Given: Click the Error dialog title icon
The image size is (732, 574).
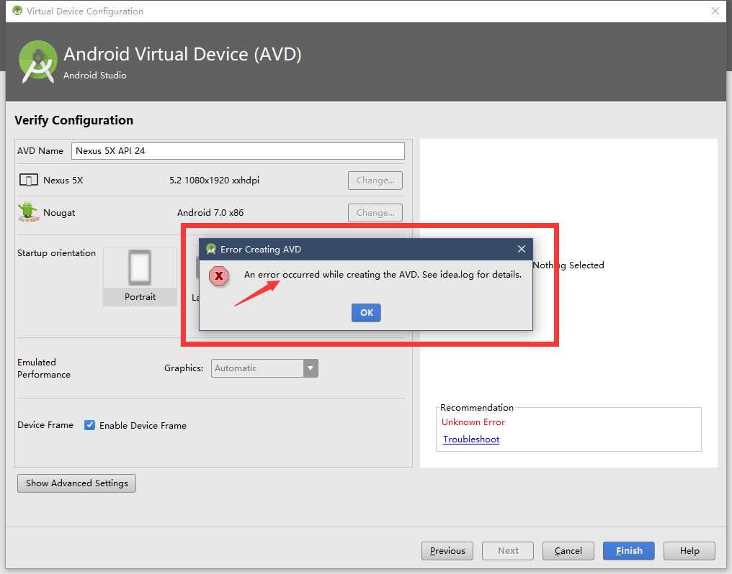Looking at the screenshot, I should point(211,250).
